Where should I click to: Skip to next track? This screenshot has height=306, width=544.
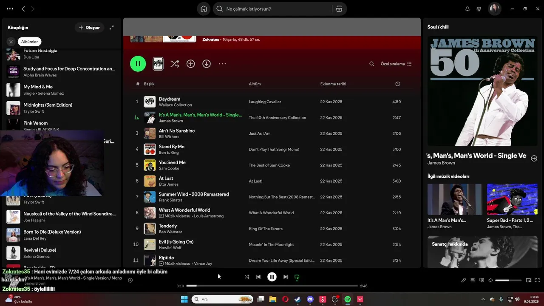286,277
